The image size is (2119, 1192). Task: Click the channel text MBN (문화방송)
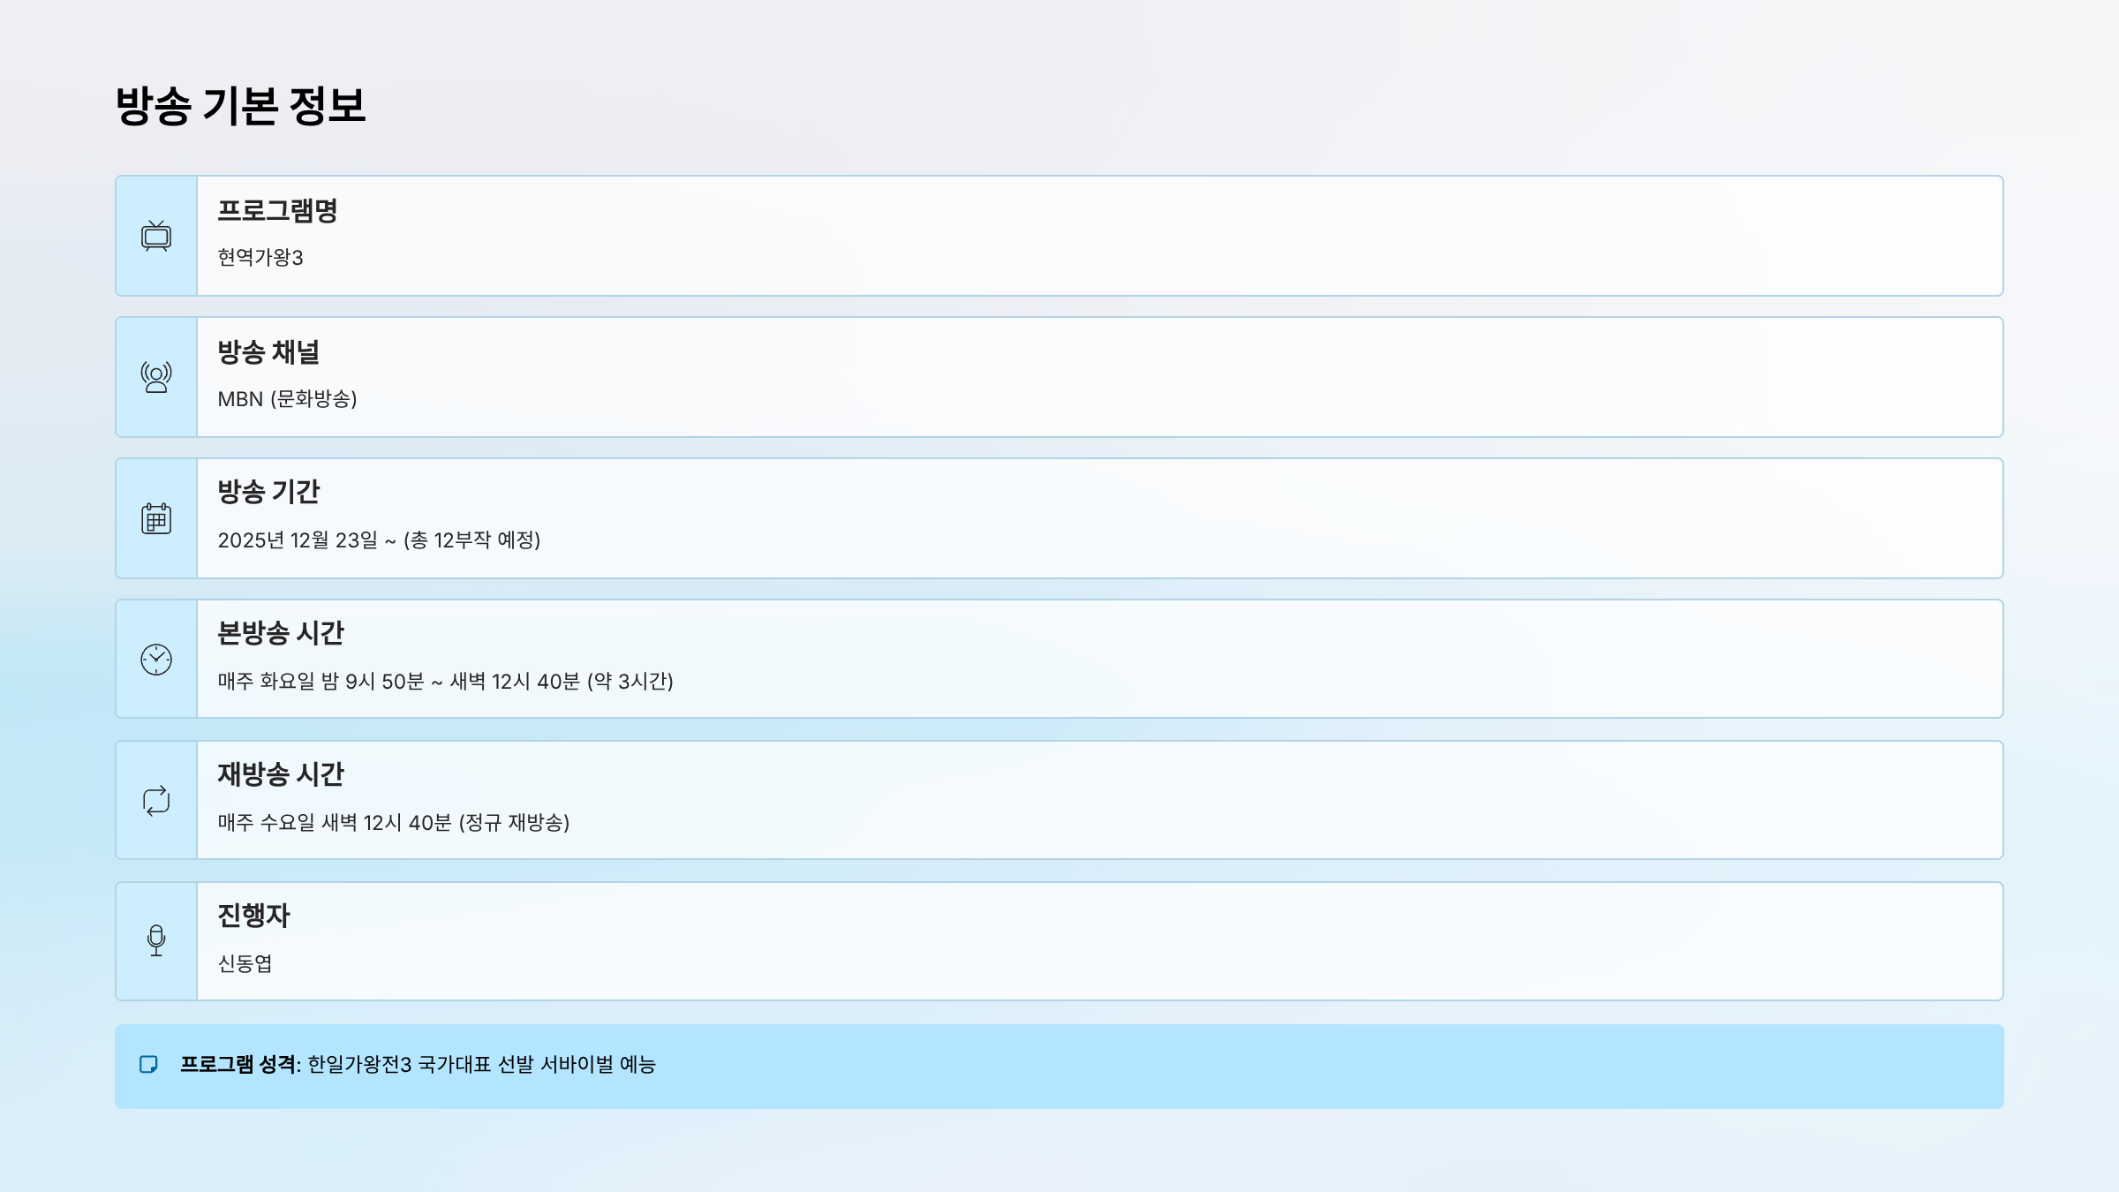click(287, 399)
